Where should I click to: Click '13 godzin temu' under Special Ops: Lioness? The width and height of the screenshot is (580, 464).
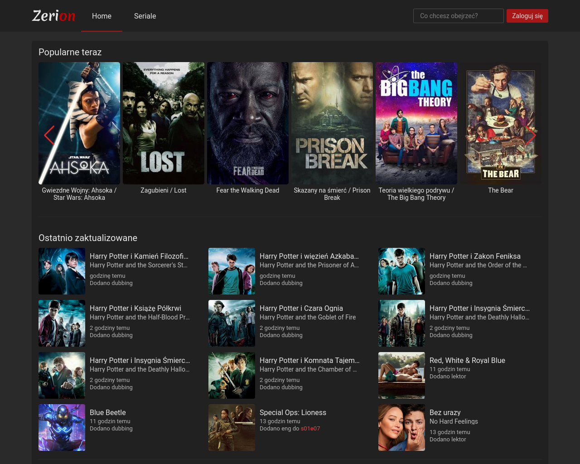280,421
